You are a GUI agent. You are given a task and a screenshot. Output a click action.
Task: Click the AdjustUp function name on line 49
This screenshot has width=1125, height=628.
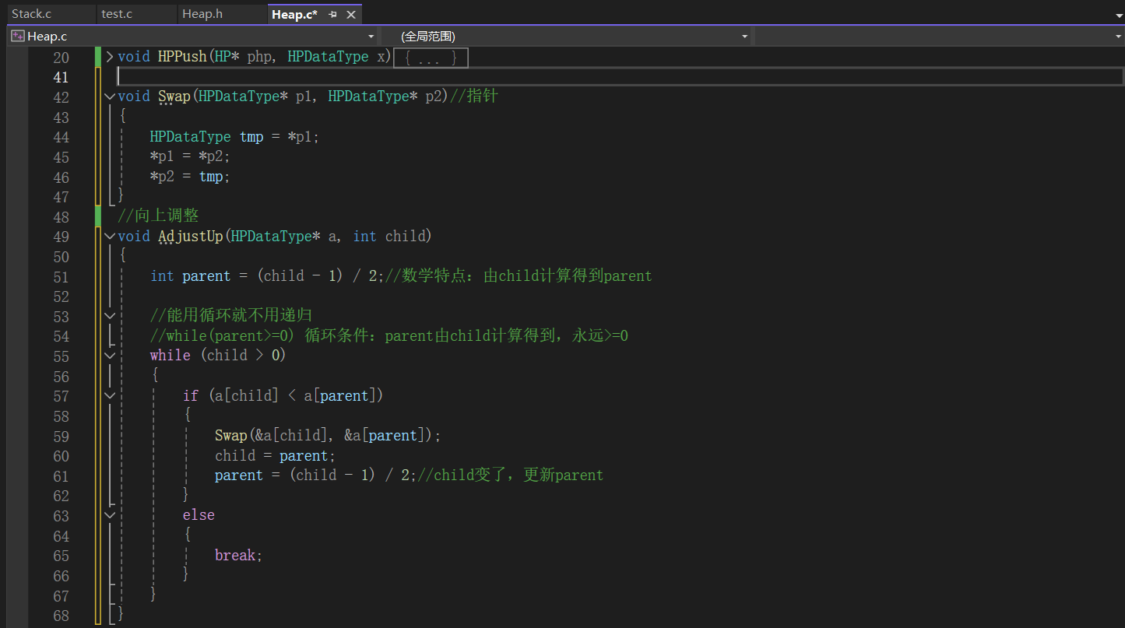[x=191, y=236]
